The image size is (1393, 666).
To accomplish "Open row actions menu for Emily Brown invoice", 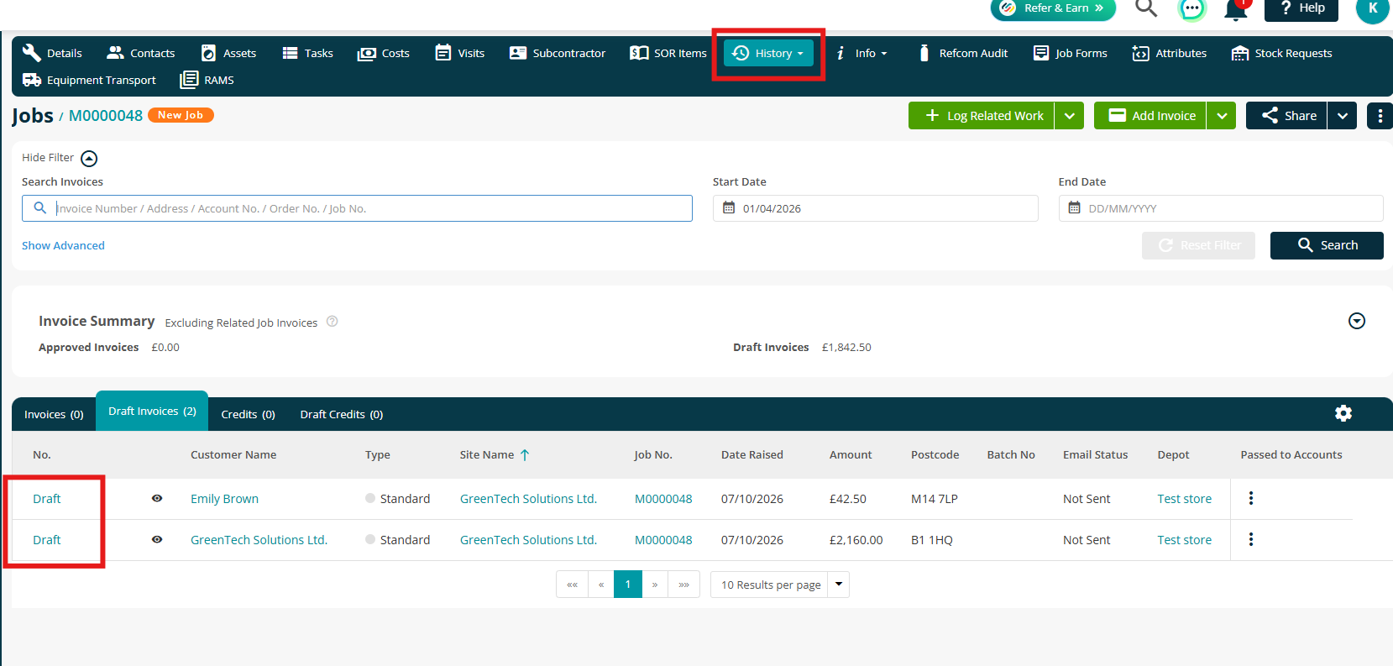I will click(1251, 498).
